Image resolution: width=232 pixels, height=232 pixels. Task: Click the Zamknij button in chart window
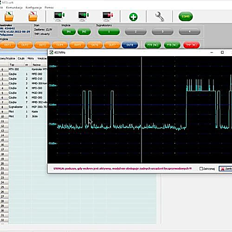tap(226, 168)
